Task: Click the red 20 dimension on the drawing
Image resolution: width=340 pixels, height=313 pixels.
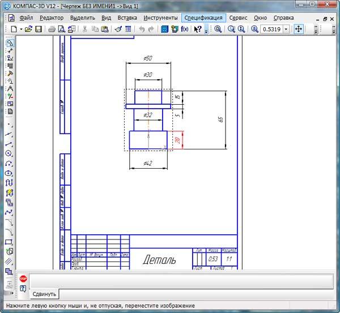Action: pos(177,140)
